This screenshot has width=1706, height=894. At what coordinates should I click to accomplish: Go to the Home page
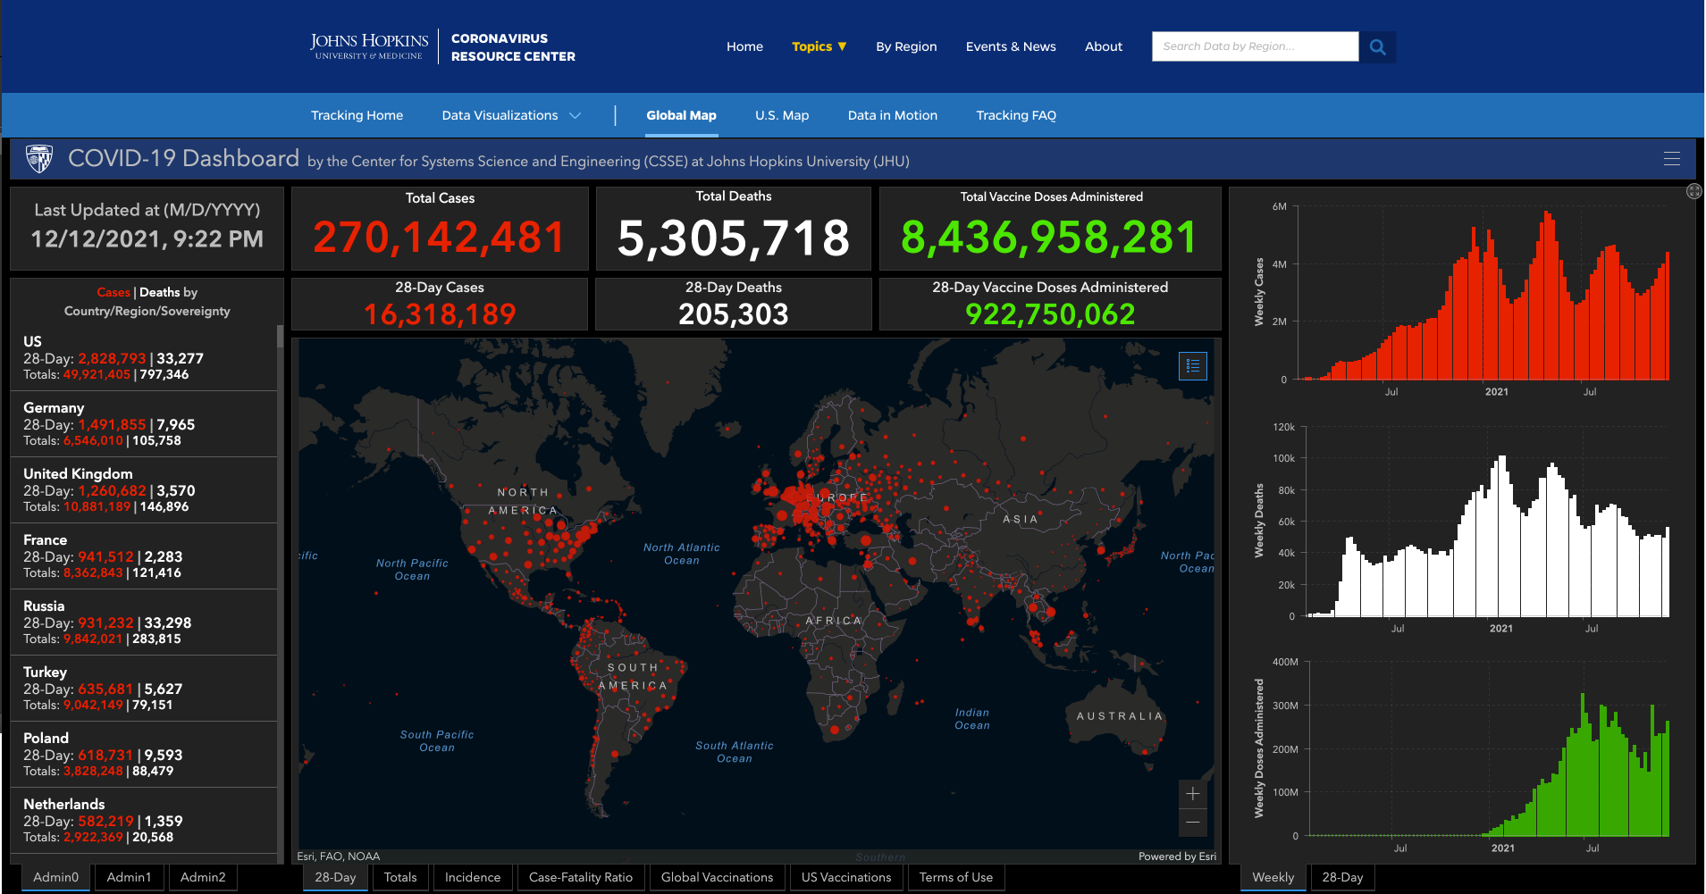click(744, 46)
